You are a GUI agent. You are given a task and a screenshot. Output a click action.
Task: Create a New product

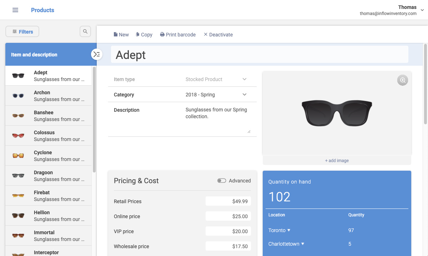pyautogui.click(x=121, y=35)
